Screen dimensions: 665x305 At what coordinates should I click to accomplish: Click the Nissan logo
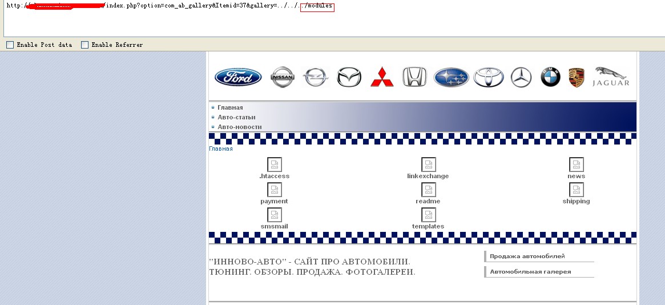(283, 77)
